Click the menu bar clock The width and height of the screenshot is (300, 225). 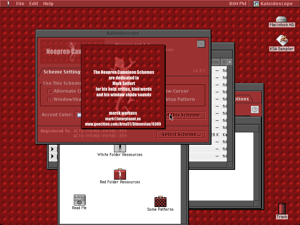point(238,4)
